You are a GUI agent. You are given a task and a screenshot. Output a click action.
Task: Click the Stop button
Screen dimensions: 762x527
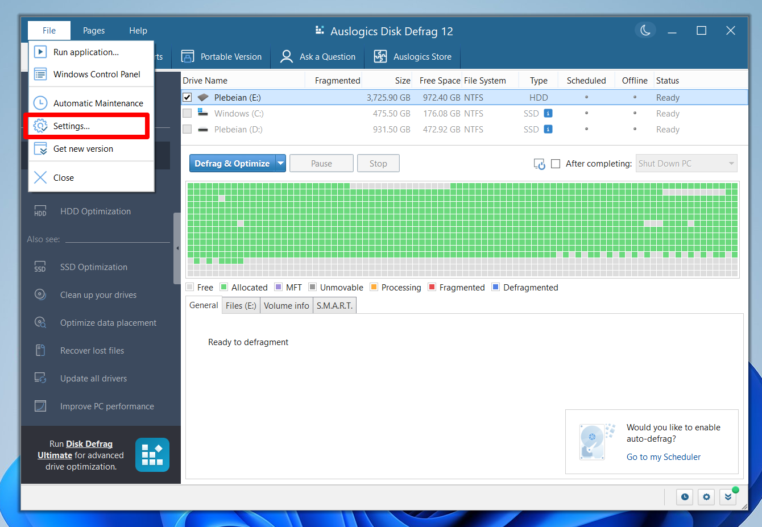[x=378, y=163]
